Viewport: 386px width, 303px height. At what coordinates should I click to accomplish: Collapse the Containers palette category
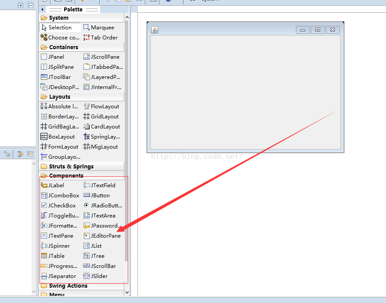point(82,47)
